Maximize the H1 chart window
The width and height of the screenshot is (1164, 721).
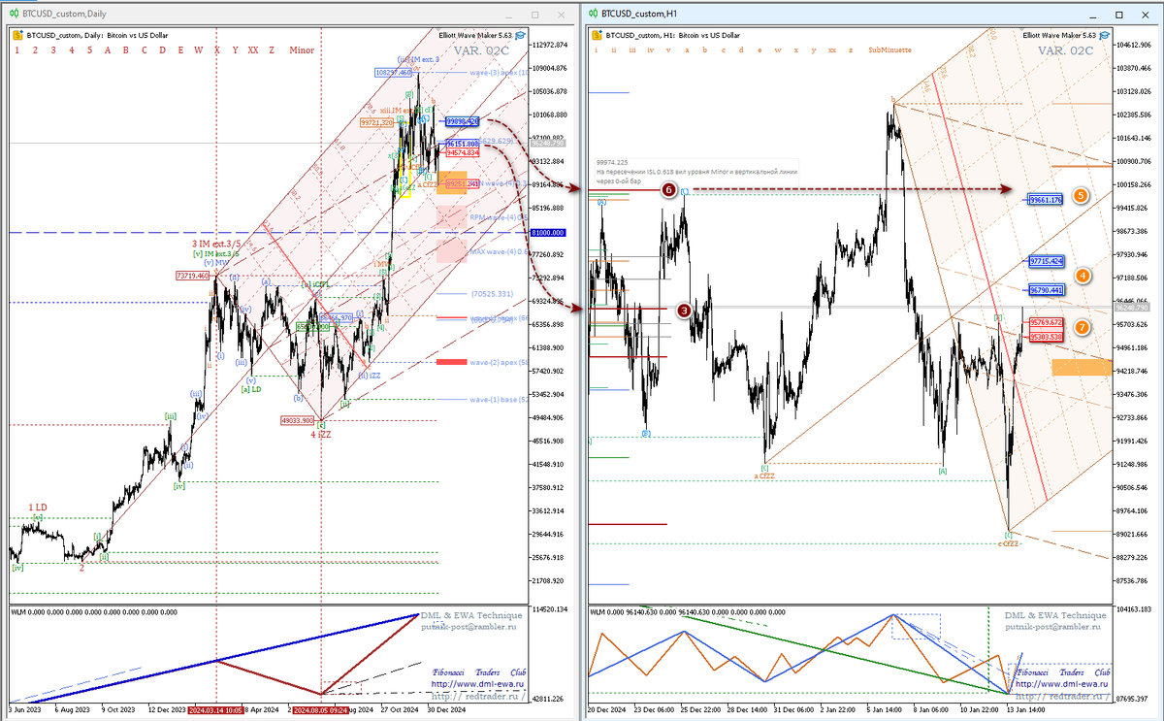[x=1120, y=14]
